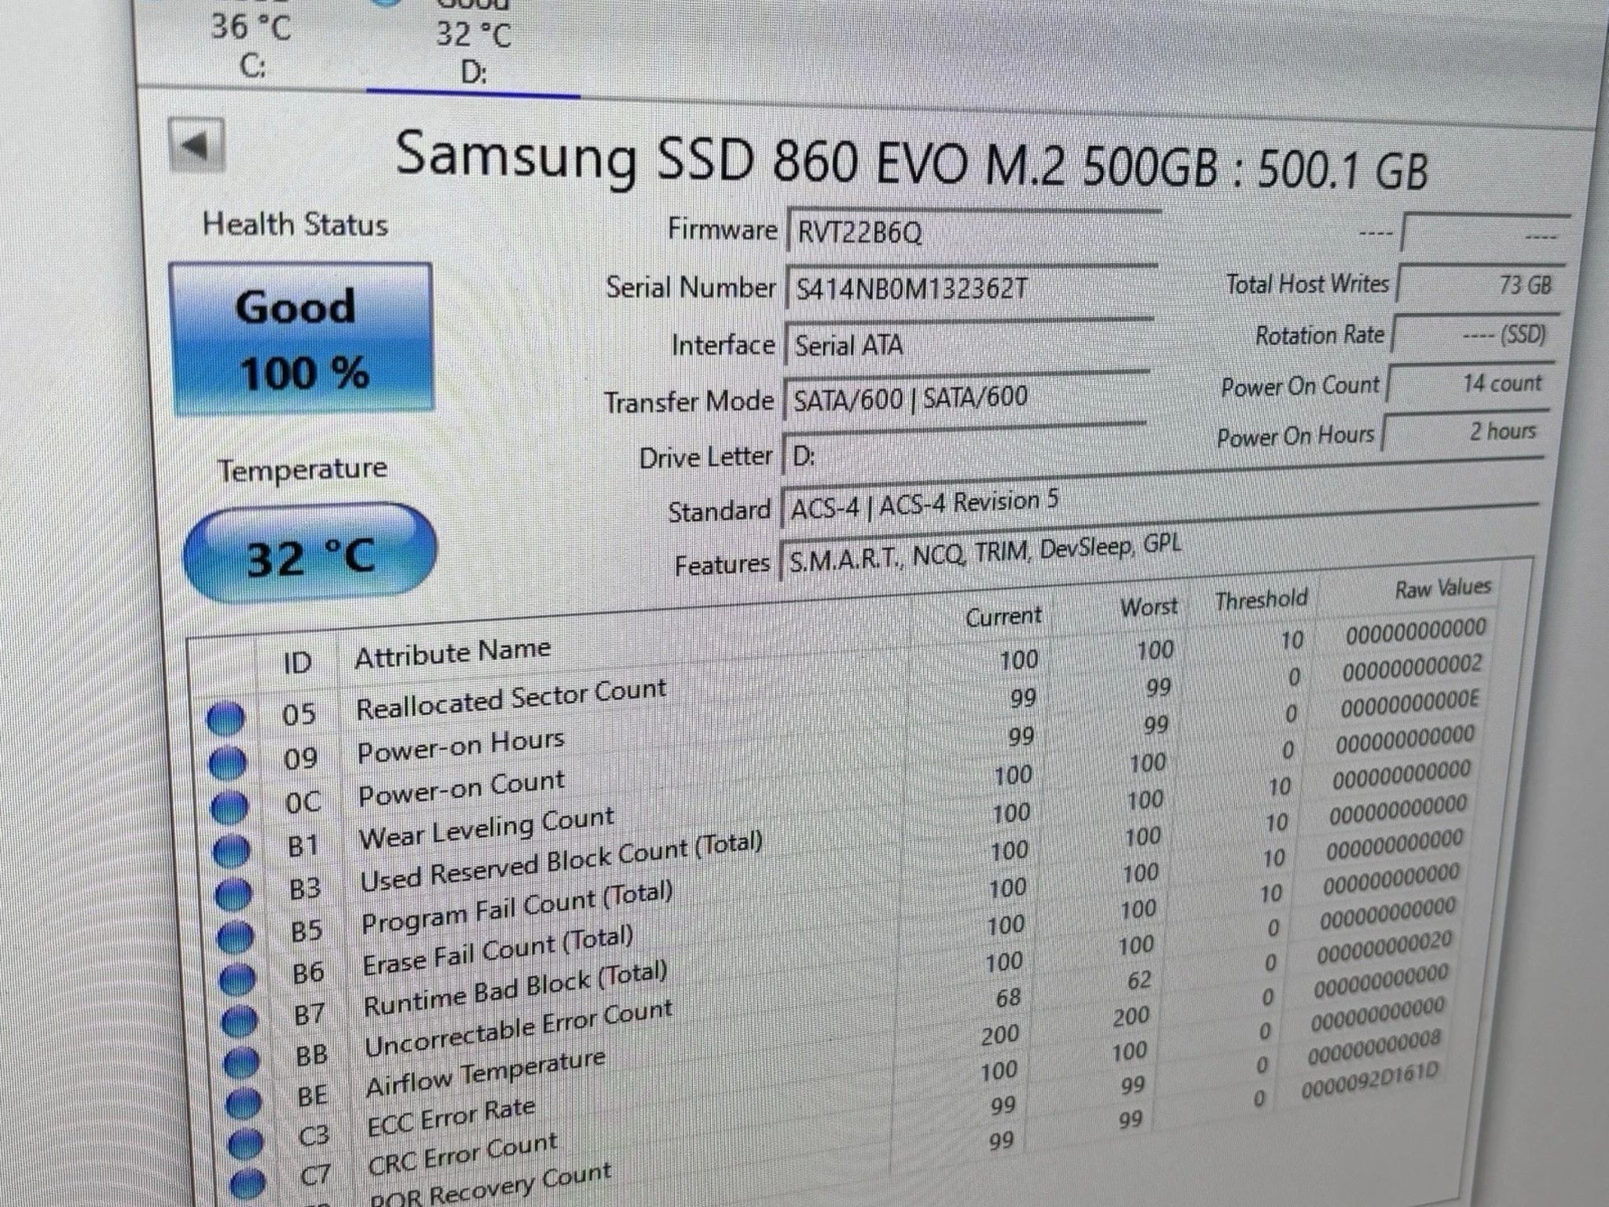
Task: Click status icon for Wear Leveling Count
Action: pos(232,849)
